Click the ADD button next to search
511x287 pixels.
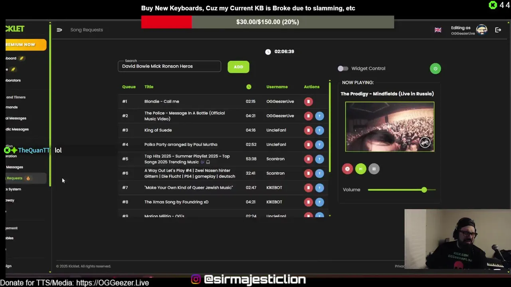[238, 67]
